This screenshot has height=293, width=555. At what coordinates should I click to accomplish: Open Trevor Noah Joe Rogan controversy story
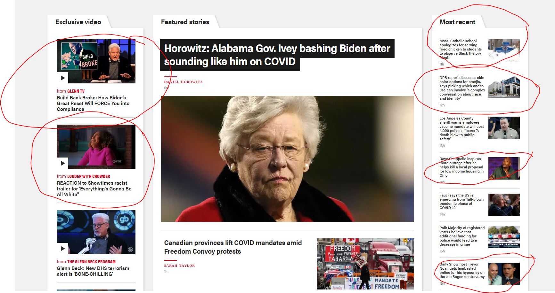click(x=462, y=271)
